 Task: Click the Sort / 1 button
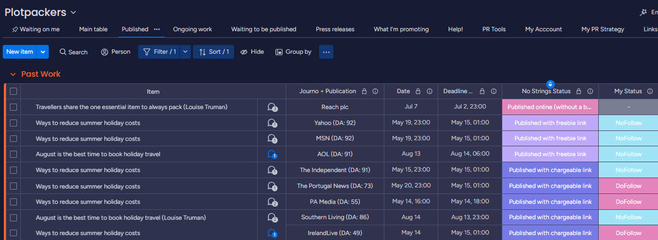[x=214, y=52]
